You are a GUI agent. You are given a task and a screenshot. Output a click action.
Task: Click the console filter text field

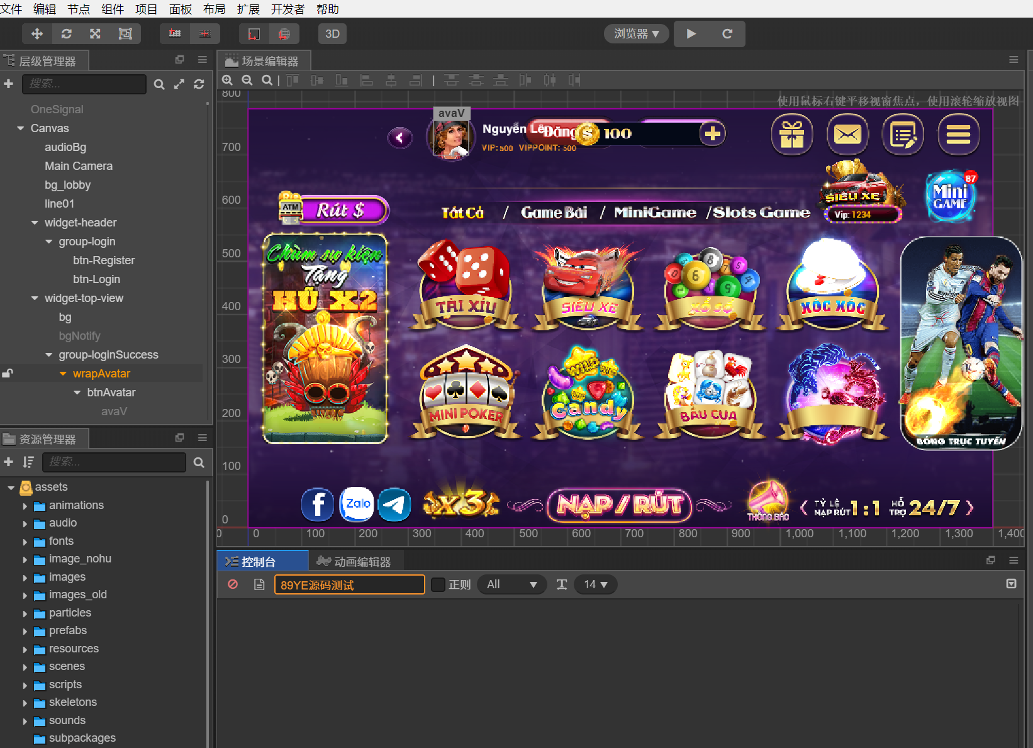[349, 584]
